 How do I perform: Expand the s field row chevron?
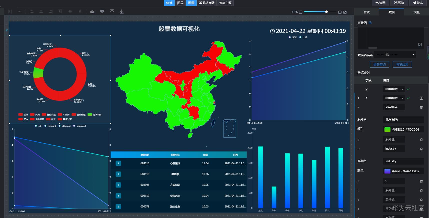359,98
